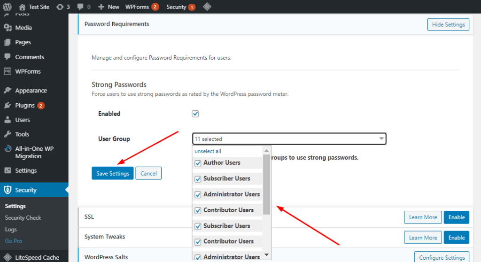Open Security Check submenu item
481x262 pixels.
click(x=23, y=217)
